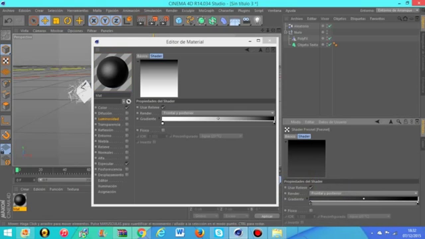Image resolution: width=425 pixels, height=239 pixels.
Task: Open the Render dropdown in attributes panel
Action: pos(364,193)
